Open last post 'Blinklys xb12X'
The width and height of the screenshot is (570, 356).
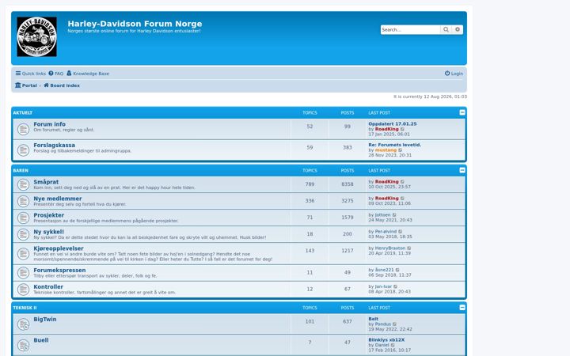[386, 340]
